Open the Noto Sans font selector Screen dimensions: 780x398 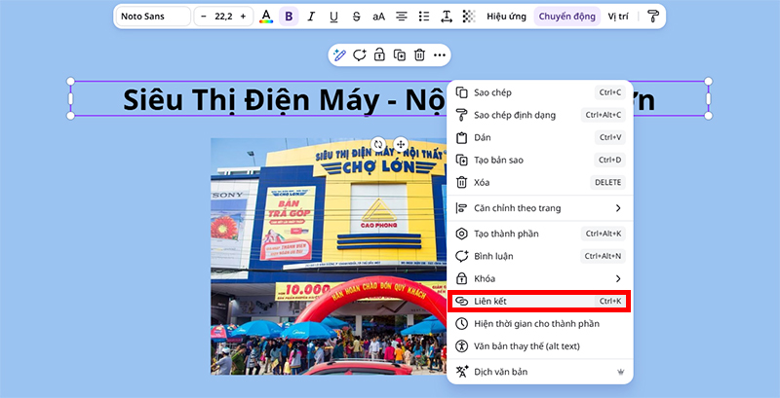tap(153, 17)
